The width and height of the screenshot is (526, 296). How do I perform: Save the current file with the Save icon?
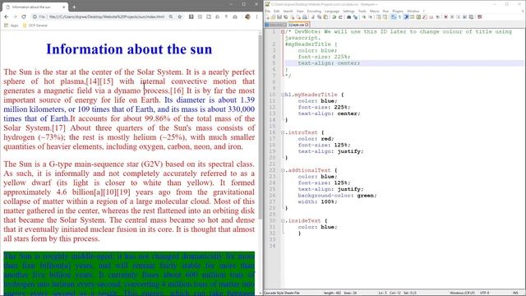pyautogui.click(x=279, y=16)
